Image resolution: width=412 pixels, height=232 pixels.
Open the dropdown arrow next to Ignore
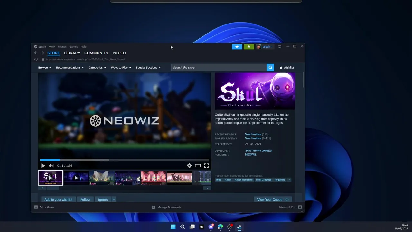[x=114, y=199]
